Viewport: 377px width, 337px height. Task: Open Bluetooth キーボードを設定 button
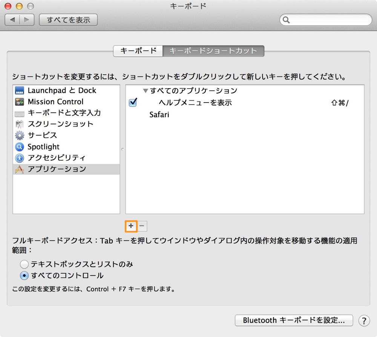point(294,320)
